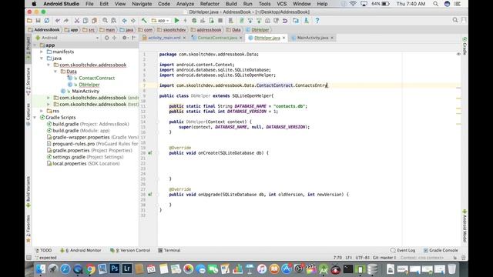This screenshot has height=277, width=493.
Task: Switch to ContactContract.java tab
Action: 217,38
